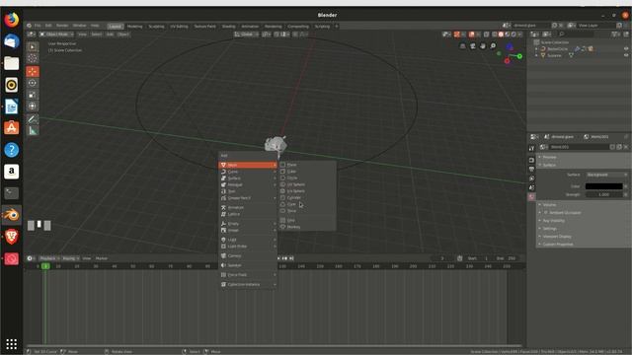
Task: Toggle viewport overlays button
Action: coord(472,35)
